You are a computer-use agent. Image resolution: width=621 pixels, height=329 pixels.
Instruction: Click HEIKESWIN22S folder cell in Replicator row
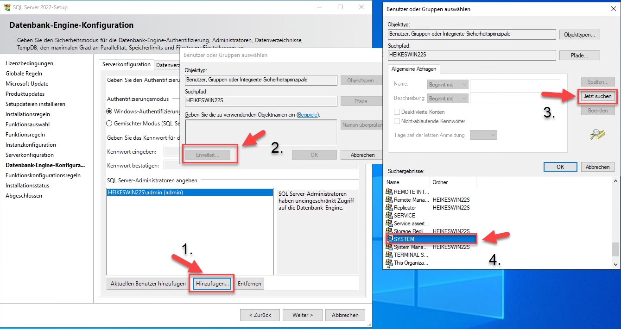point(451,208)
